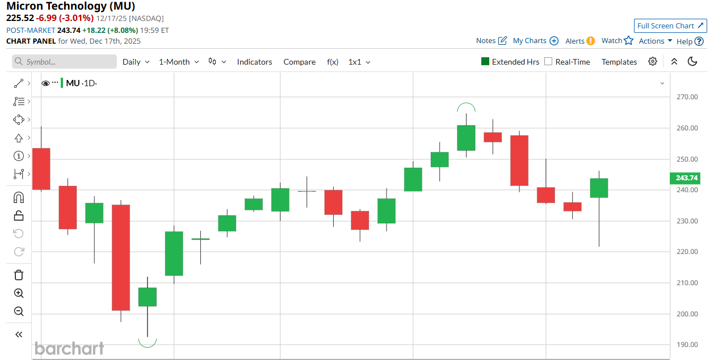Expand the Actions menu
This screenshot has height=360, width=714.
click(x=656, y=41)
